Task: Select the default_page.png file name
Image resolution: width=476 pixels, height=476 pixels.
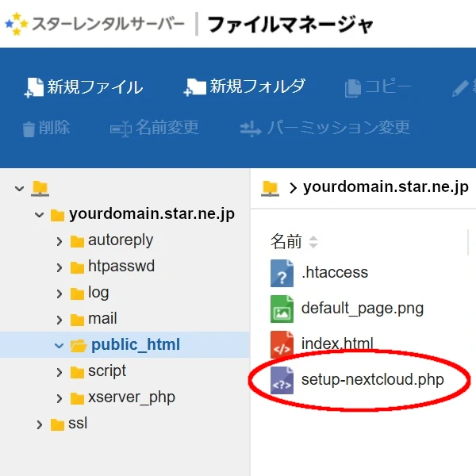Action: pyautogui.click(x=363, y=309)
